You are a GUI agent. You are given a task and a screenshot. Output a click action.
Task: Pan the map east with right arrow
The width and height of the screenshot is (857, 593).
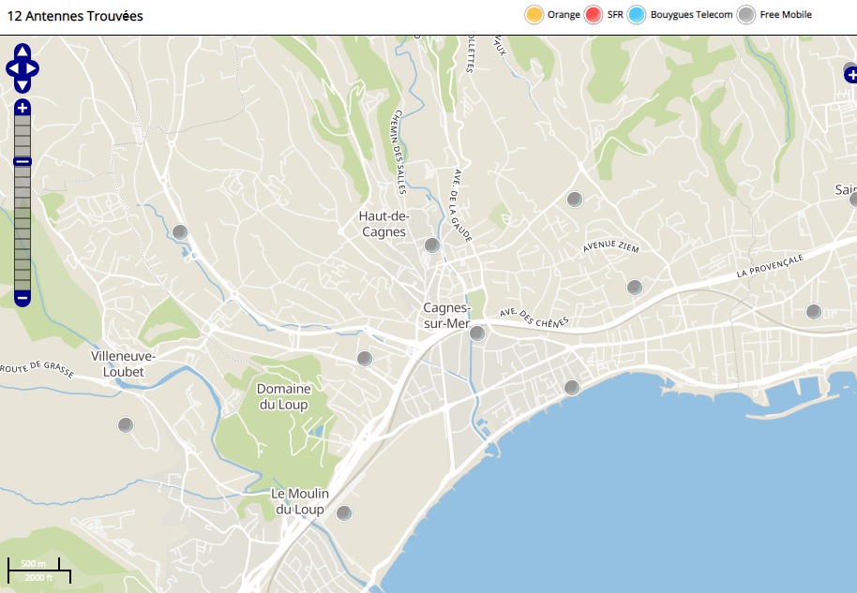click(x=33, y=68)
